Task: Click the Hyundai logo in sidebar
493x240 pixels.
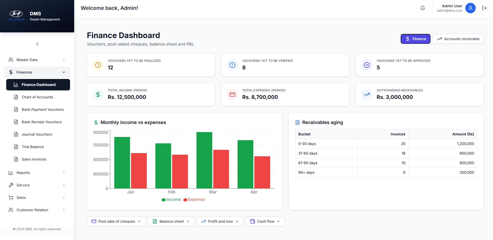Action: point(16,15)
